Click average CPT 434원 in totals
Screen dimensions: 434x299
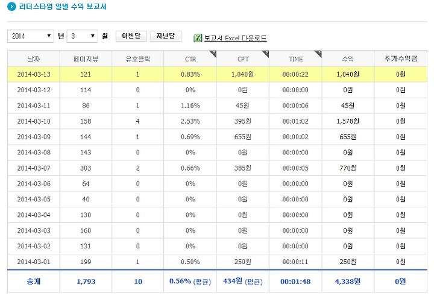243,282
